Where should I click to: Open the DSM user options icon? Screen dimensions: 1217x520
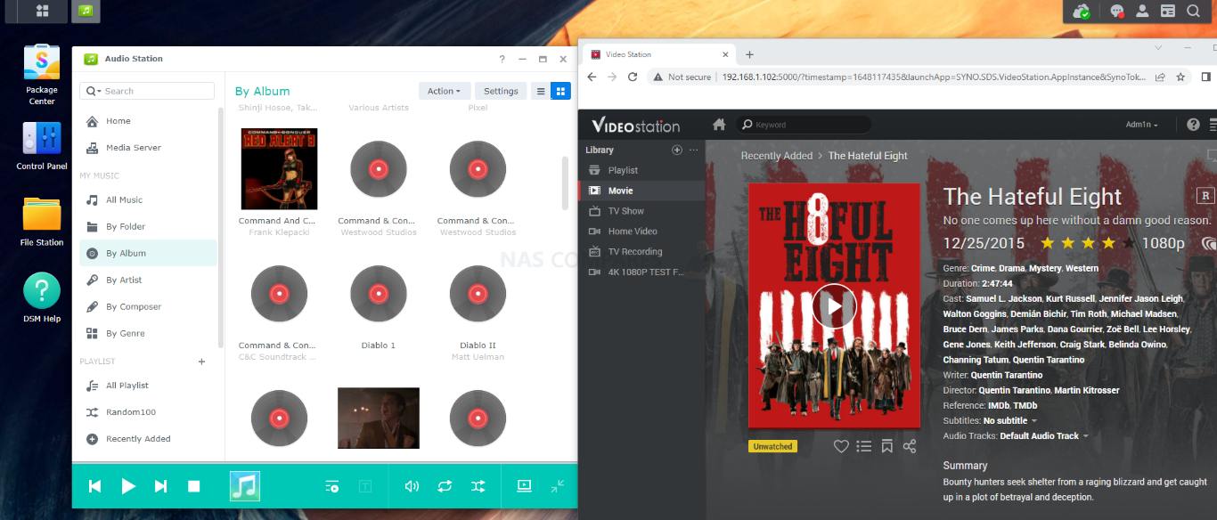(1141, 11)
